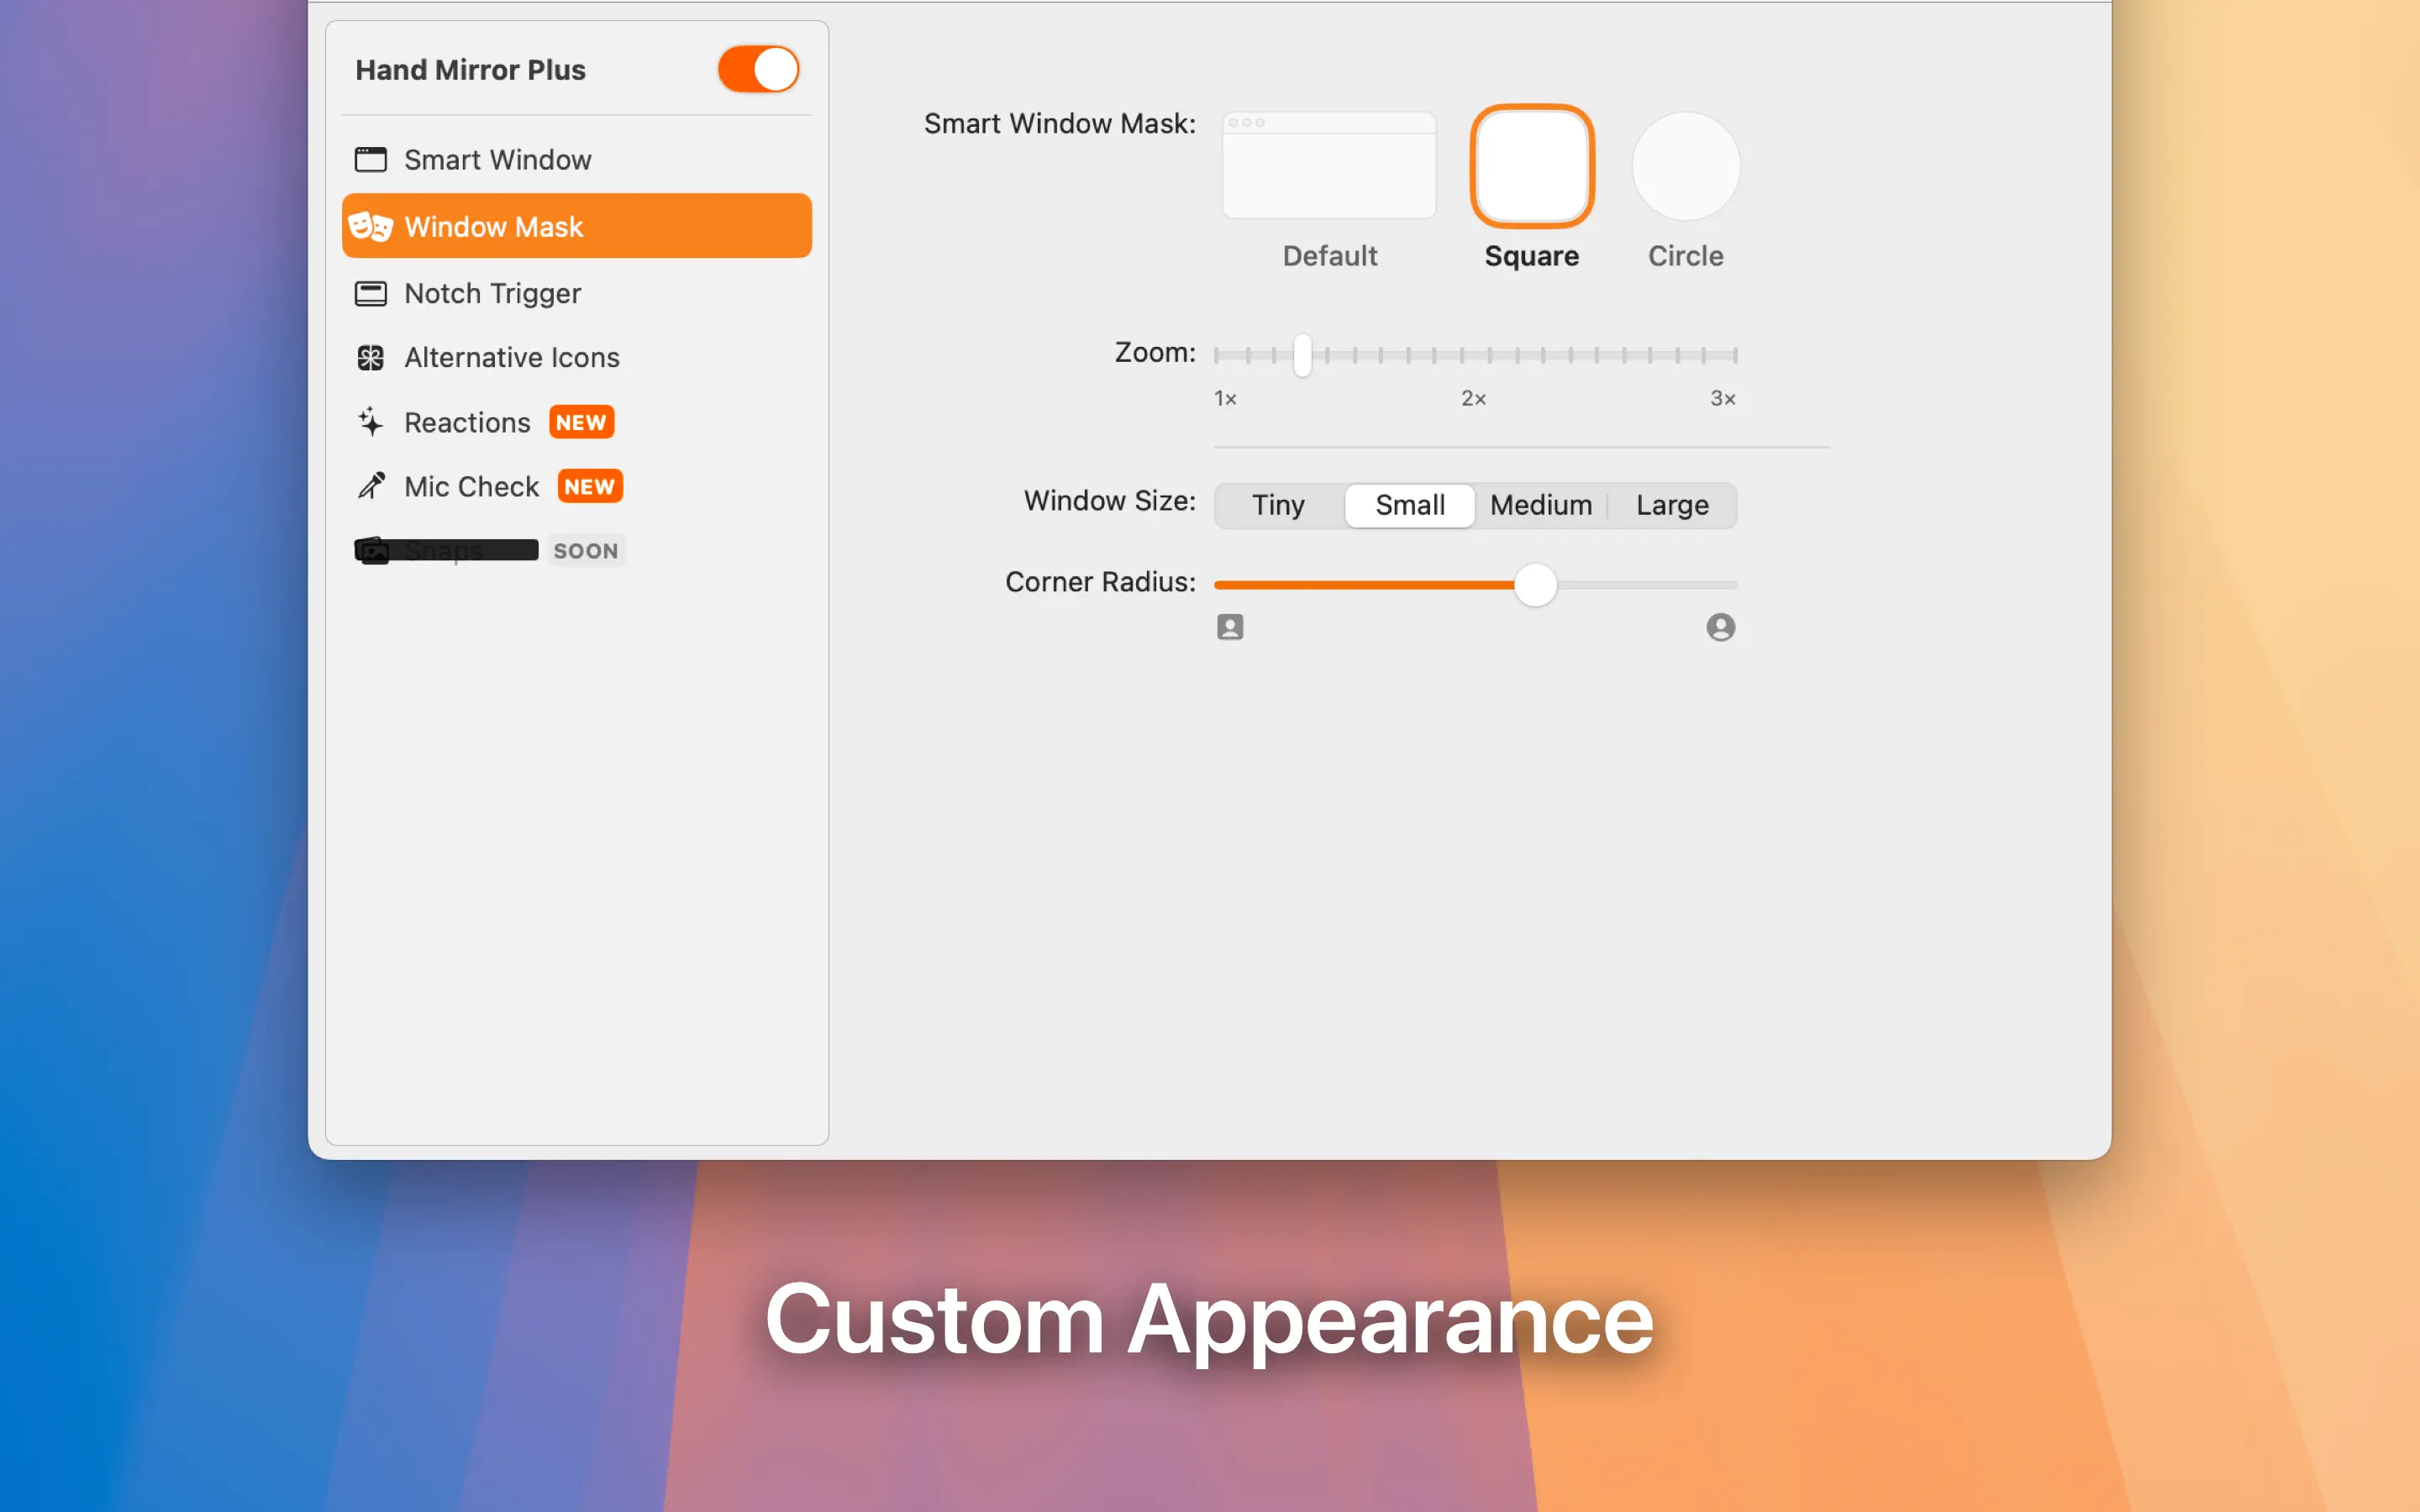Click the Notch Trigger sidebar icon
2420x1512 pixels.
(x=370, y=294)
